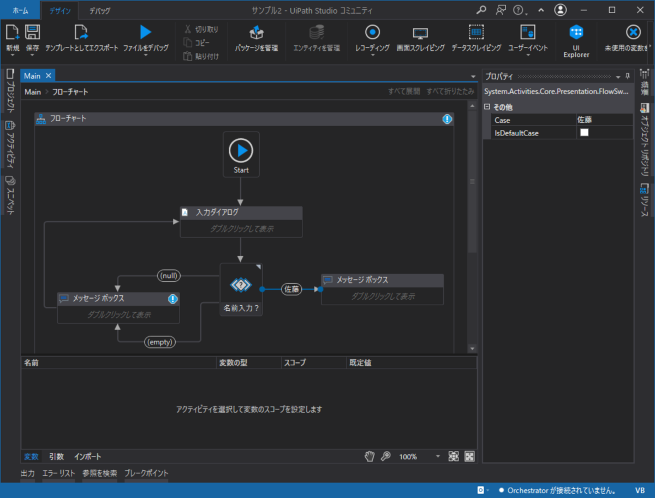Viewport: 655px width, 498px height.
Task: Open パッケージを管理
Action: (257, 38)
